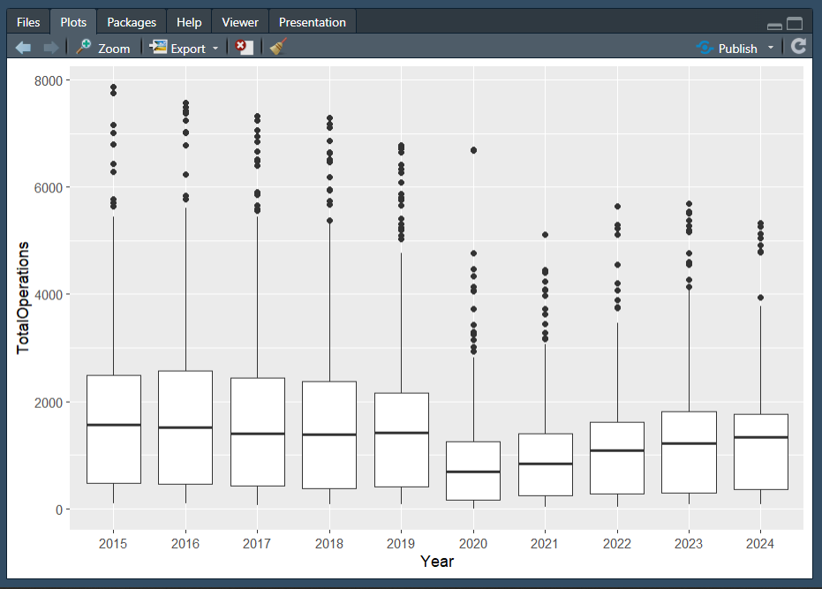Select the Help tab
This screenshot has width=822, height=589.
pyautogui.click(x=189, y=22)
